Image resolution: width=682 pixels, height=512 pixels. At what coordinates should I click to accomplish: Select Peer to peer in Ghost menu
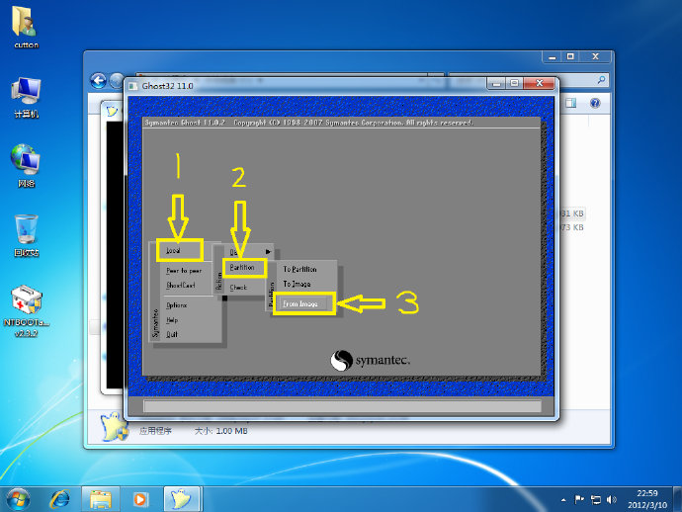click(x=184, y=270)
